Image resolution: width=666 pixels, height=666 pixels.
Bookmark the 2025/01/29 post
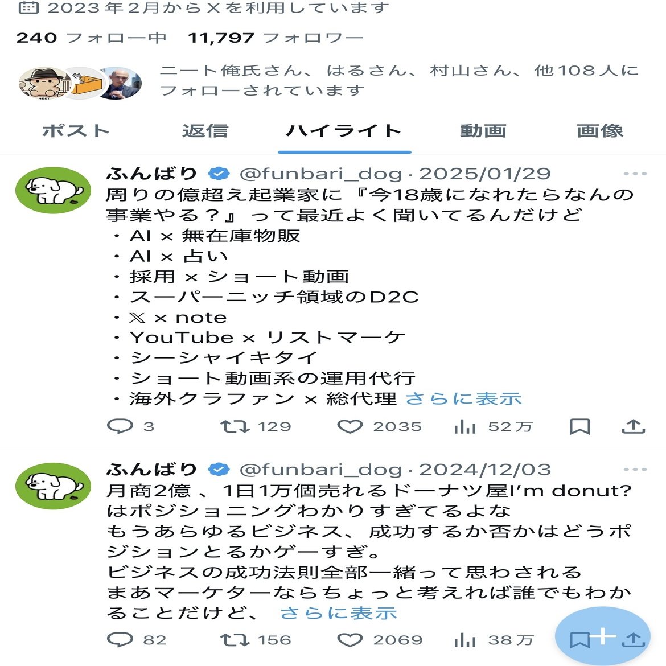click(x=580, y=426)
